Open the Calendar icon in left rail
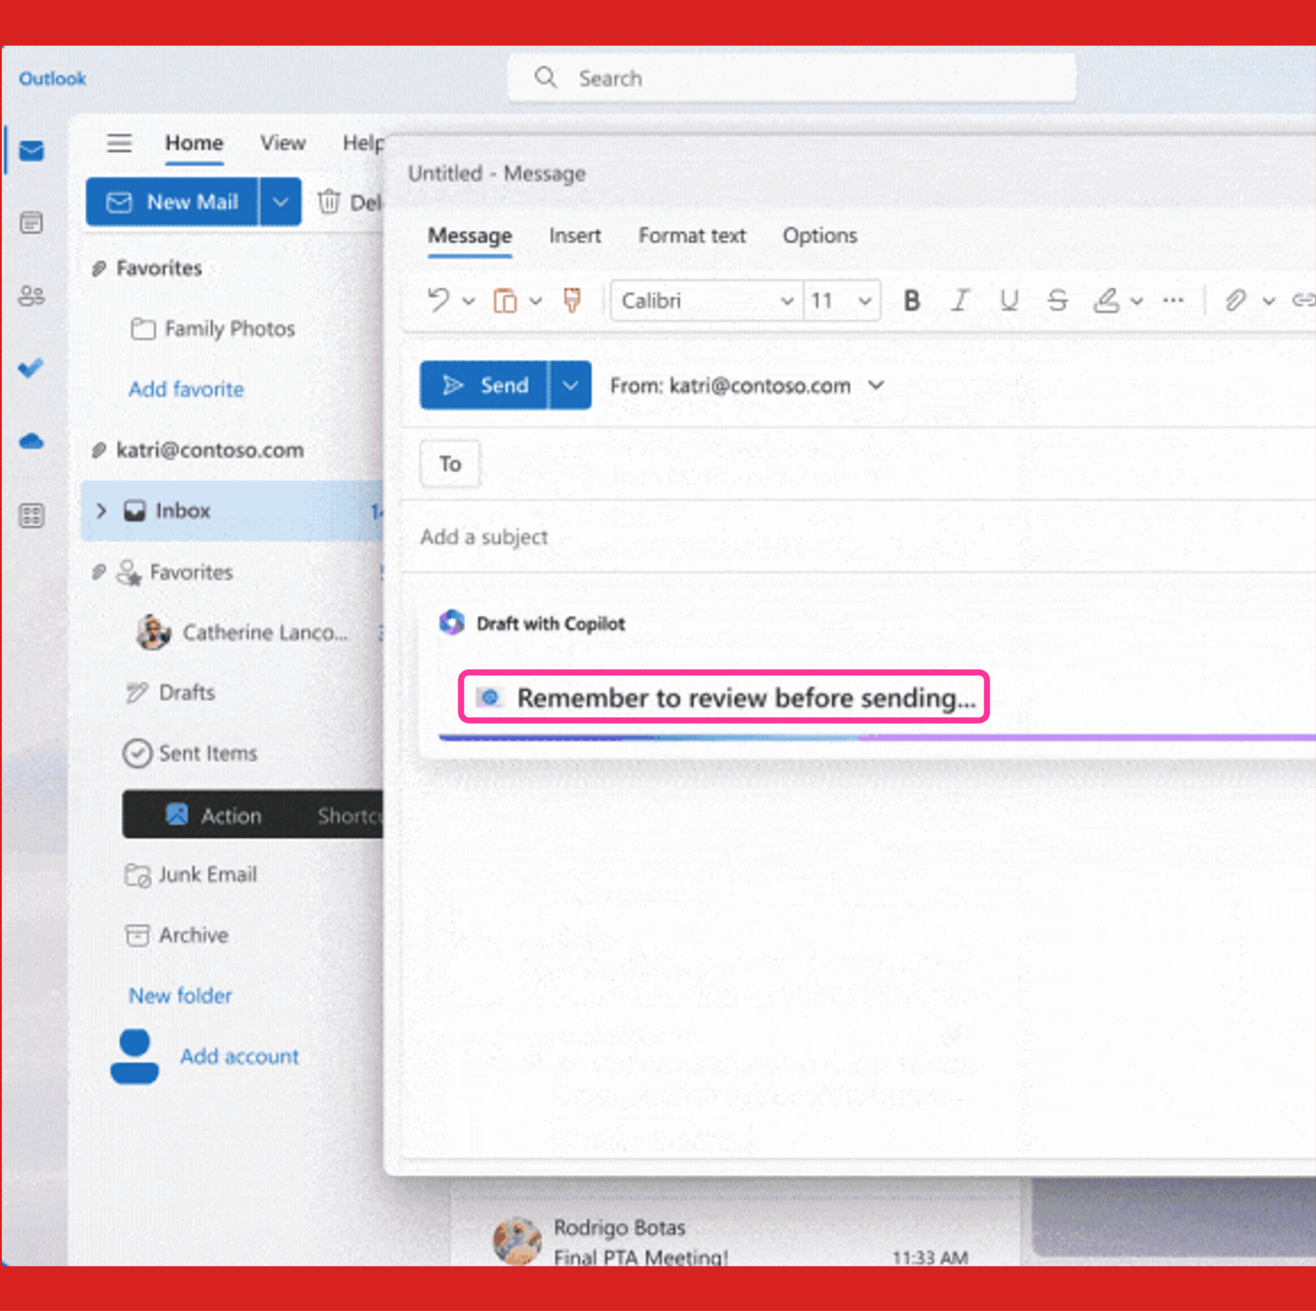1316x1311 pixels. click(31, 223)
